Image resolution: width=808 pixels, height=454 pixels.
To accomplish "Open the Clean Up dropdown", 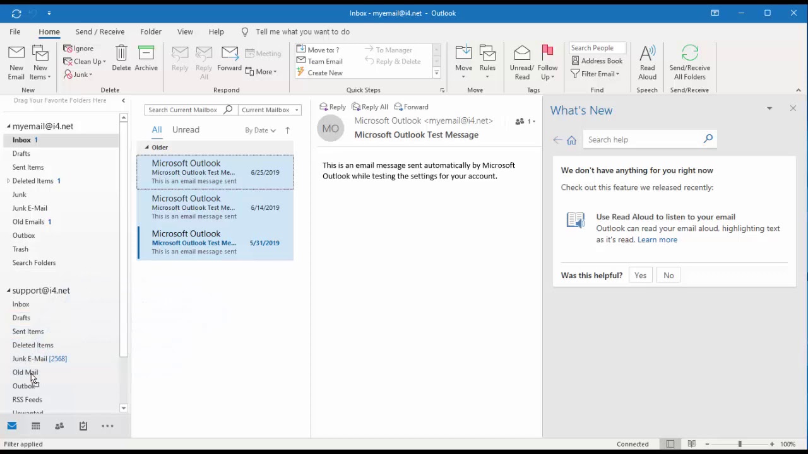I will (x=85, y=61).
